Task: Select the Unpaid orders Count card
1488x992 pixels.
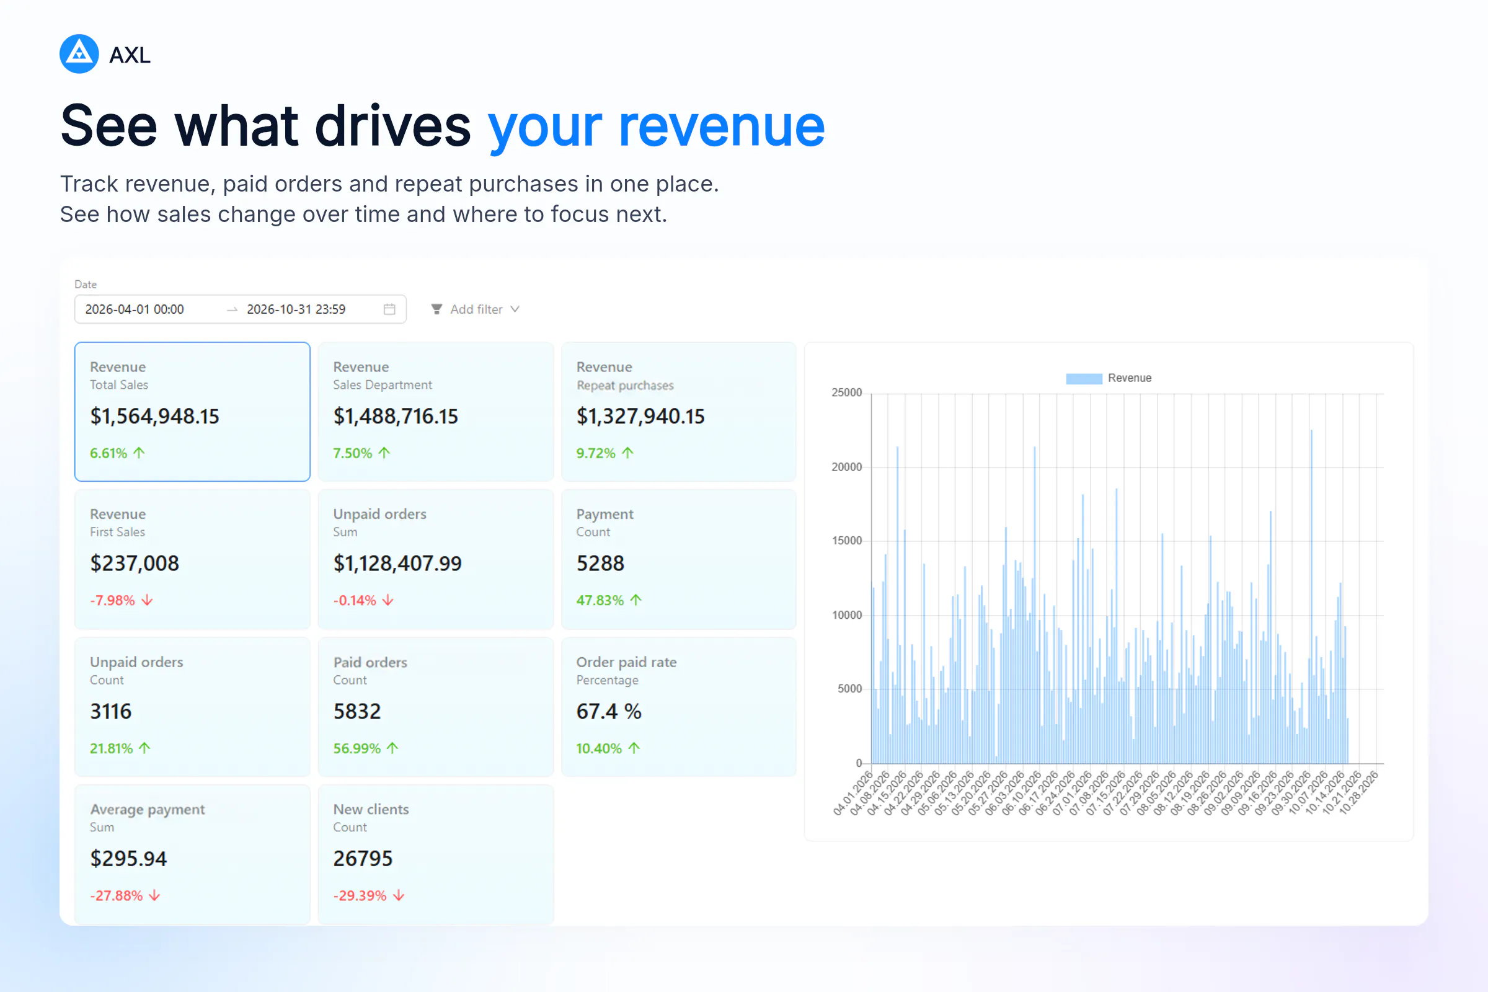Action: [192, 707]
